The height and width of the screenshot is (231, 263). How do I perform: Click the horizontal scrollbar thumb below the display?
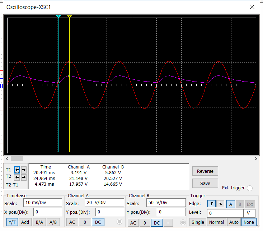(17, 158)
